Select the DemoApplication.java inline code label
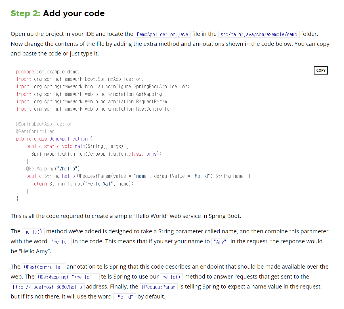This screenshot has height=309, width=344. (162, 34)
